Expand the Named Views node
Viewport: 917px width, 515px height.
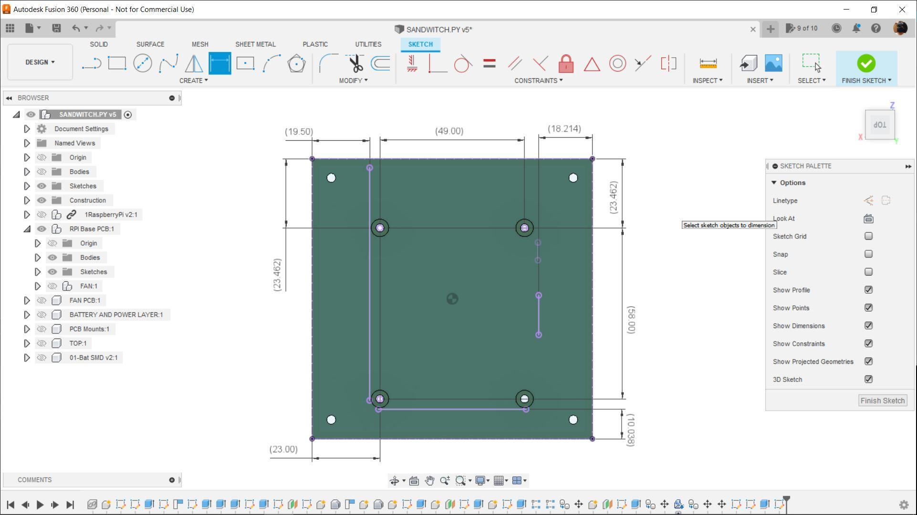(x=27, y=143)
